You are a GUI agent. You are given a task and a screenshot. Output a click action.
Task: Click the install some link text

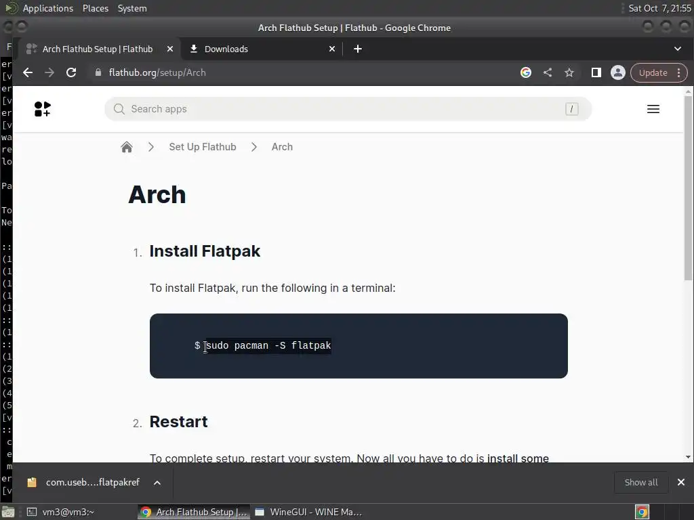point(518,458)
